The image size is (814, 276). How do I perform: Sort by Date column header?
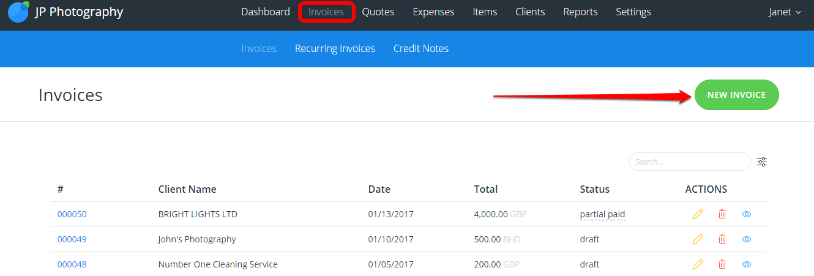pyautogui.click(x=379, y=189)
